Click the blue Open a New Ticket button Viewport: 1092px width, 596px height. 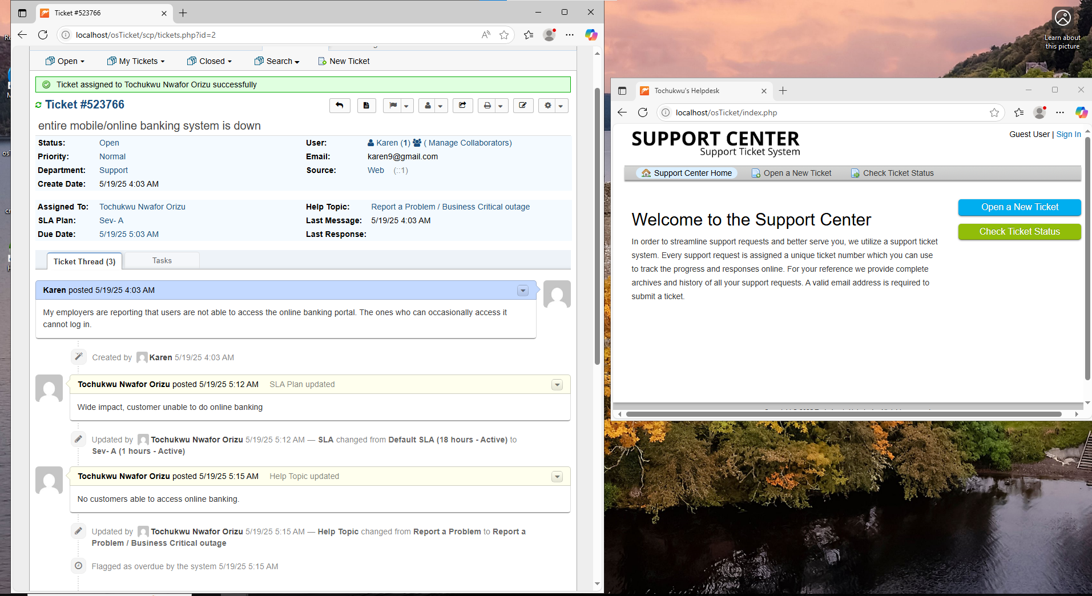[x=1020, y=207]
